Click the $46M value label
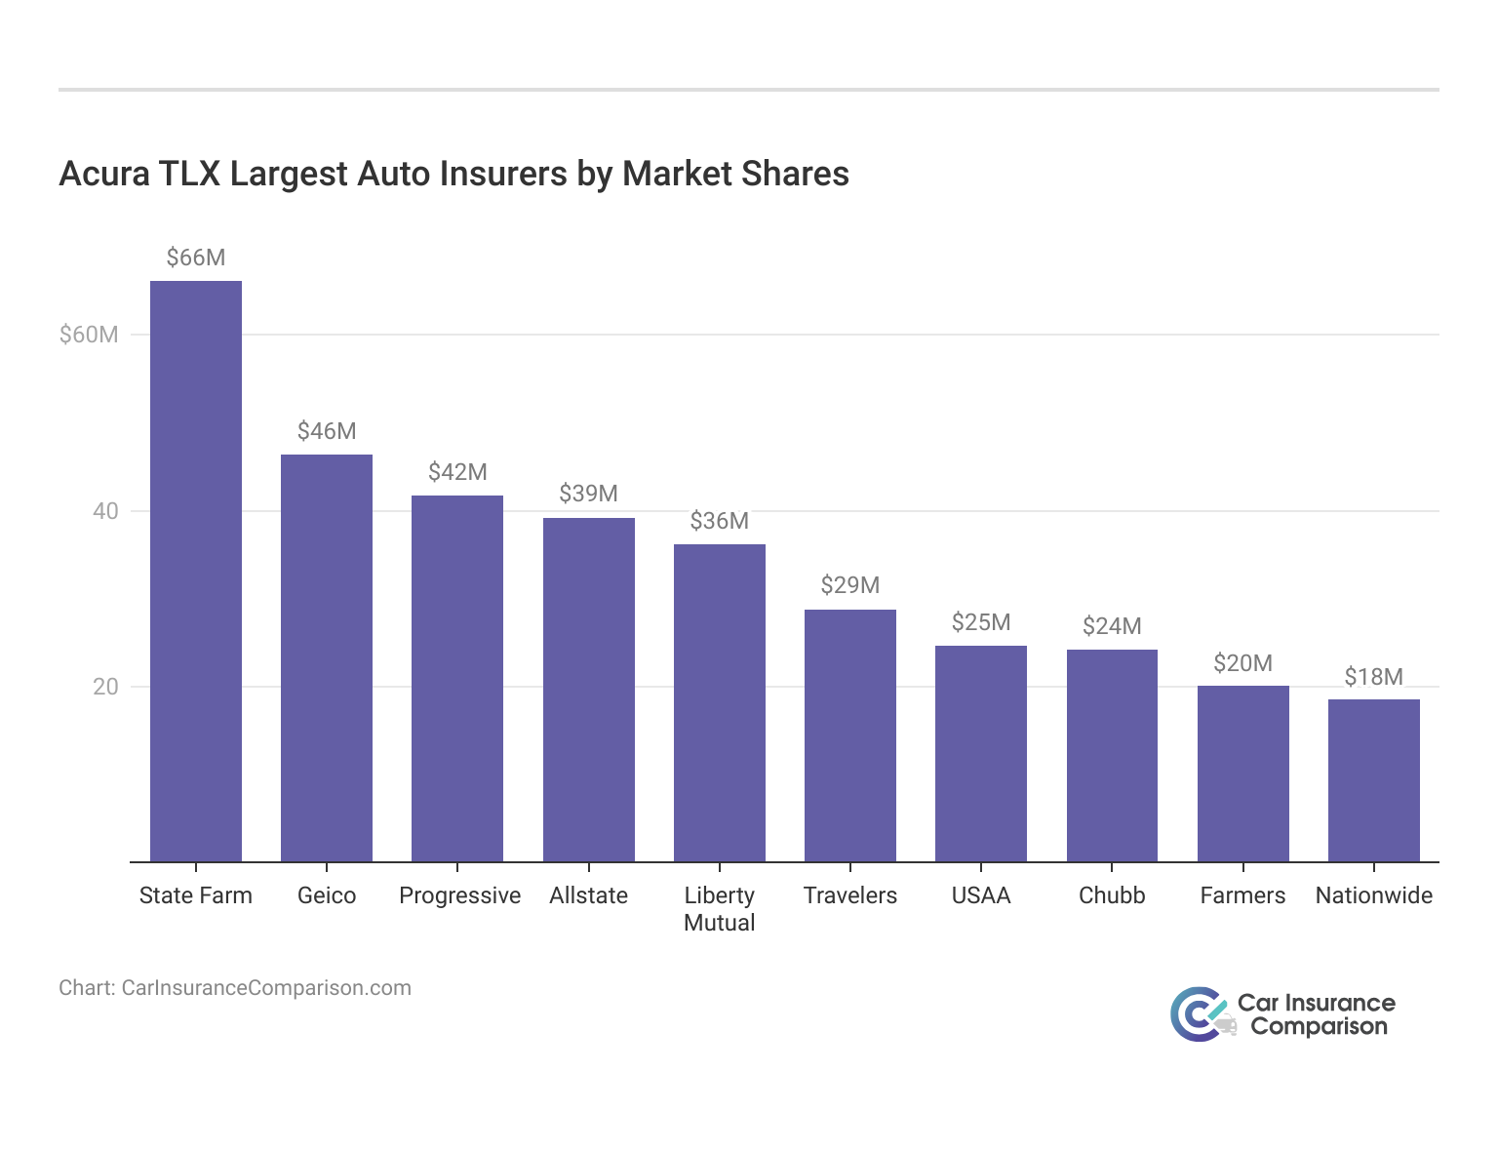1498x1151 pixels. pos(327,431)
